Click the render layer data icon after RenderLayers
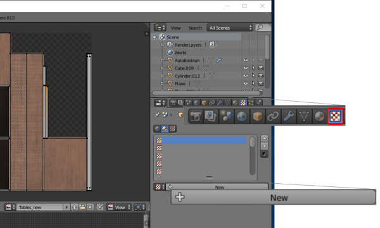Screen dimensions: 380x228 (x=213, y=44)
